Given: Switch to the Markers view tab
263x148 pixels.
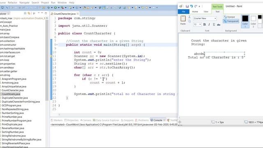Looking at the screenshot, I should [x=57, y=120].
